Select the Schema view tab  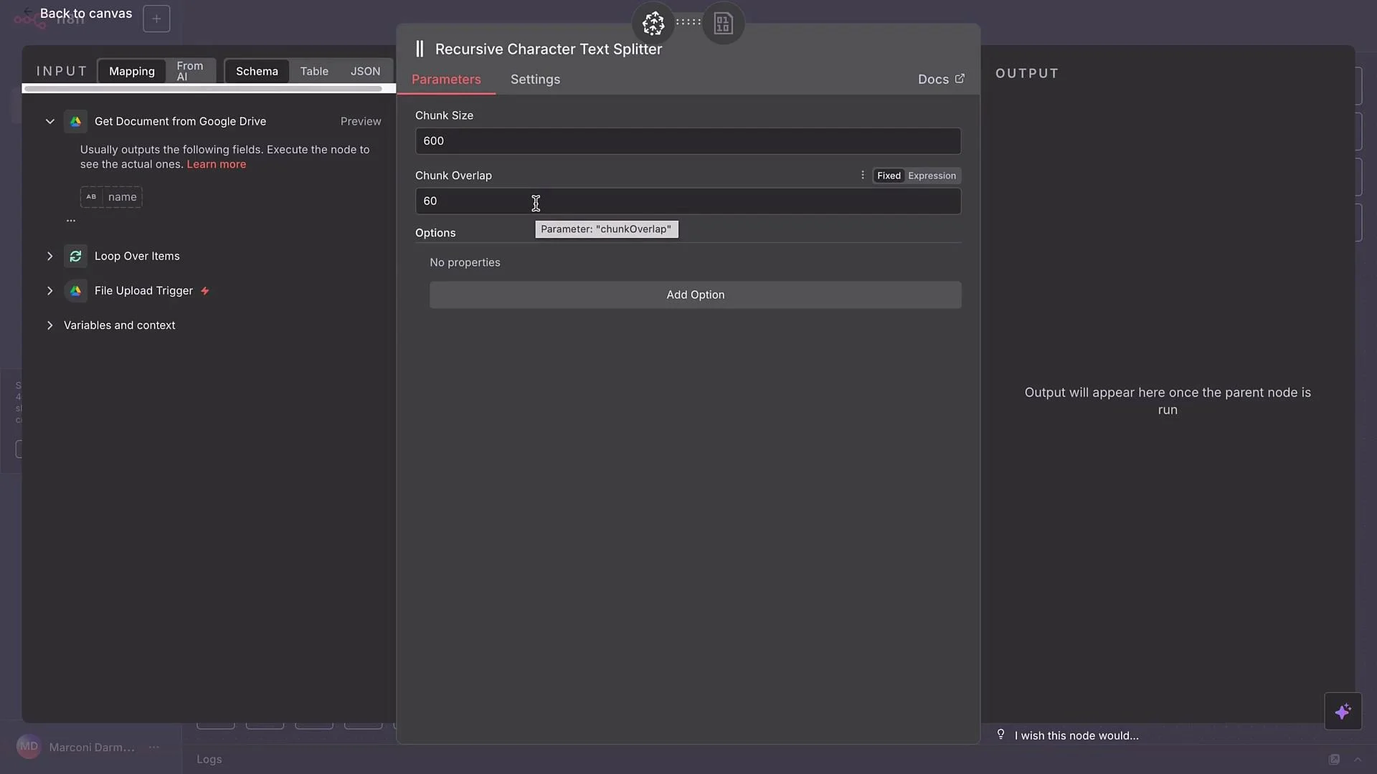pyautogui.click(x=257, y=71)
